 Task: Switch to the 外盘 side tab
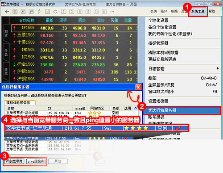(x=6, y=52)
